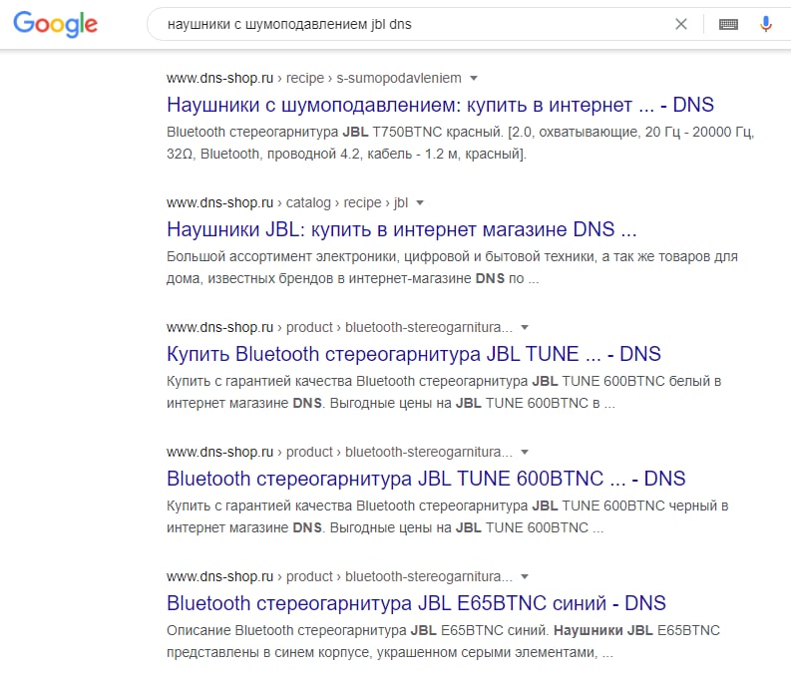Click product URL above 'JBL E65BTNC синий'
This screenshot has height=674, width=791.
(x=339, y=576)
